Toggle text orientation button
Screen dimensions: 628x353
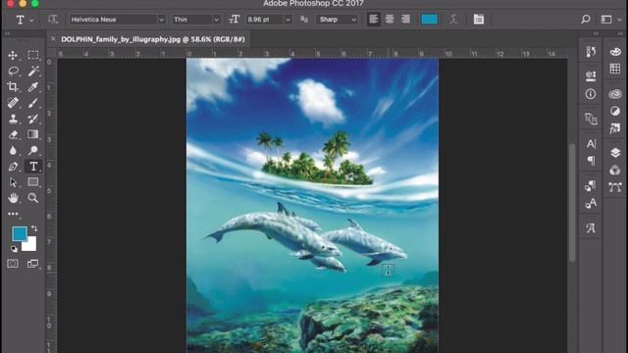pos(52,20)
